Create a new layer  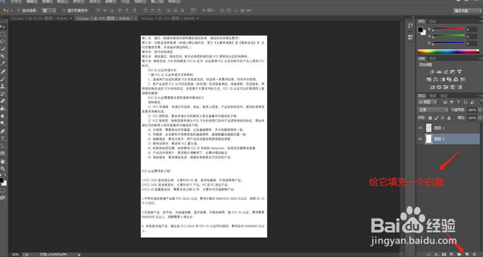coord(467,255)
